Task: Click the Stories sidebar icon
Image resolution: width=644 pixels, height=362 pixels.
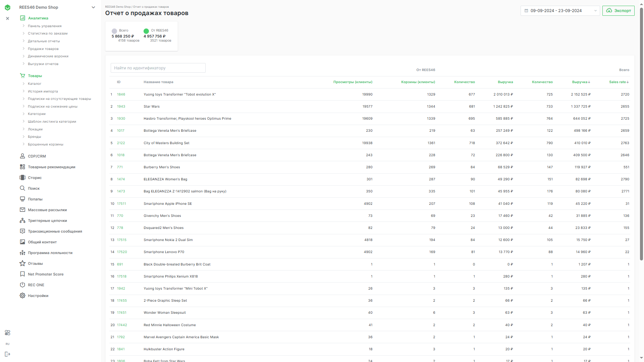Action: tap(22, 178)
